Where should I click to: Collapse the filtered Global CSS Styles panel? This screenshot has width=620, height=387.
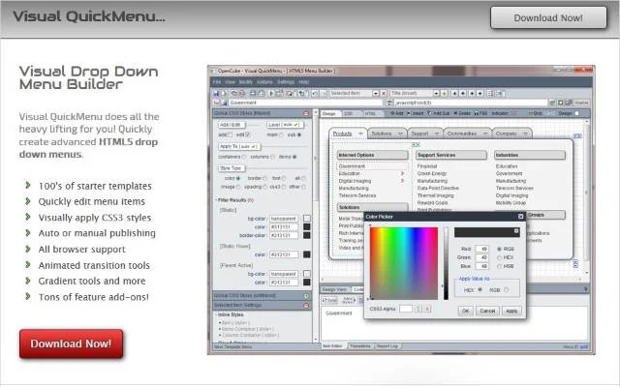tap(306, 113)
